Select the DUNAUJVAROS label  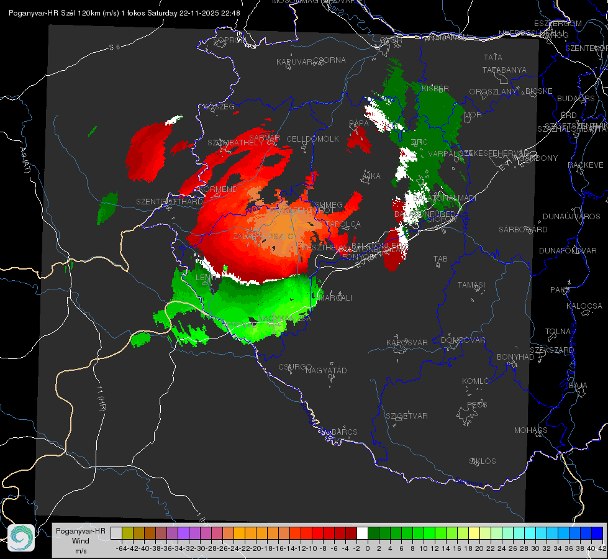[x=571, y=217]
